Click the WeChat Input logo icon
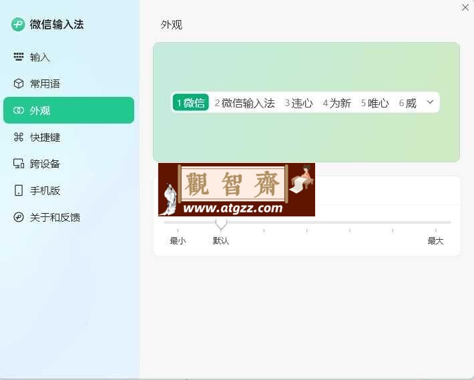 (x=18, y=24)
